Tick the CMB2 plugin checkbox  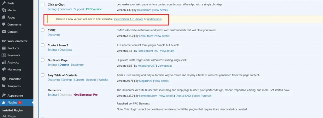coord(43,30)
